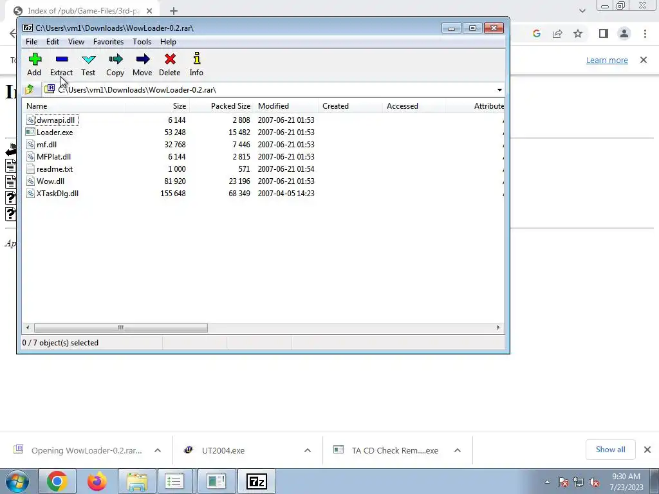The image size is (659, 494).
Task: Go up one folder level in 7-Zip
Action: click(30, 89)
